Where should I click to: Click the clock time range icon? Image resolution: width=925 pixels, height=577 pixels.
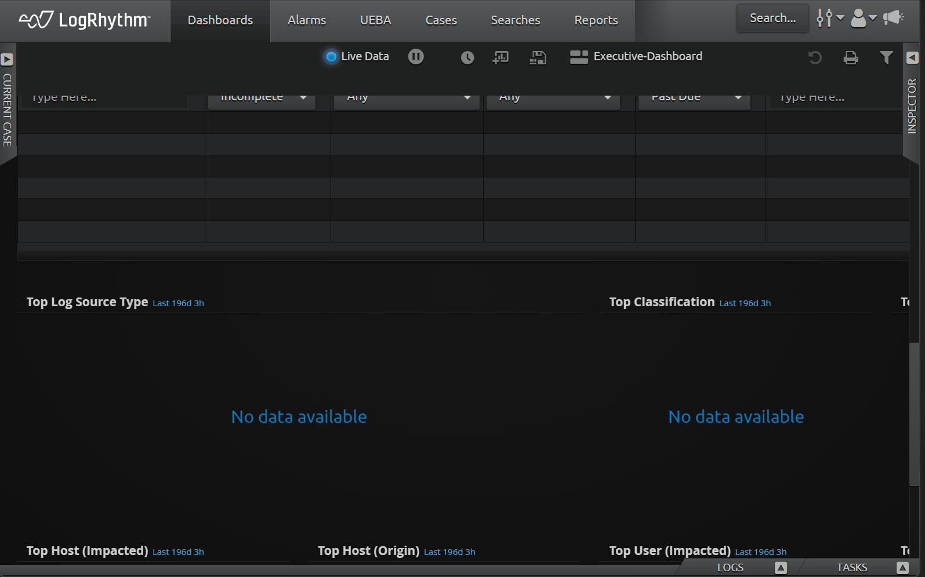coord(467,57)
